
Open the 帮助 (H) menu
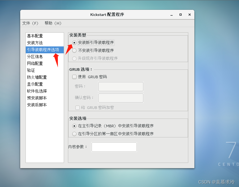(x=53, y=23)
